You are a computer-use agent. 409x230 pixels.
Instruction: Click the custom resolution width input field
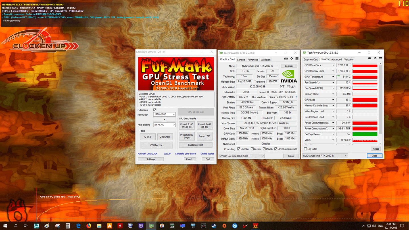click(158, 120)
